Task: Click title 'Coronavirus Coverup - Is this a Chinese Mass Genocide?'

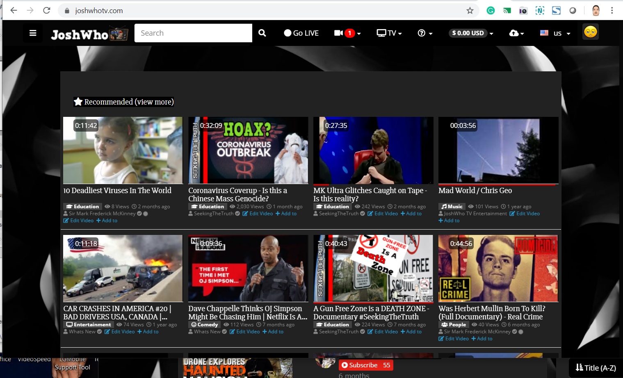Action: pyautogui.click(x=238, y=195)
